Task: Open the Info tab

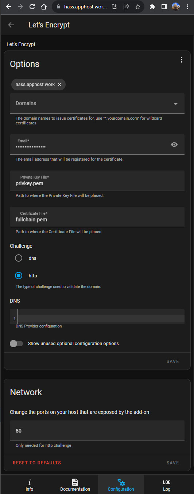Action: pos(30,485)
